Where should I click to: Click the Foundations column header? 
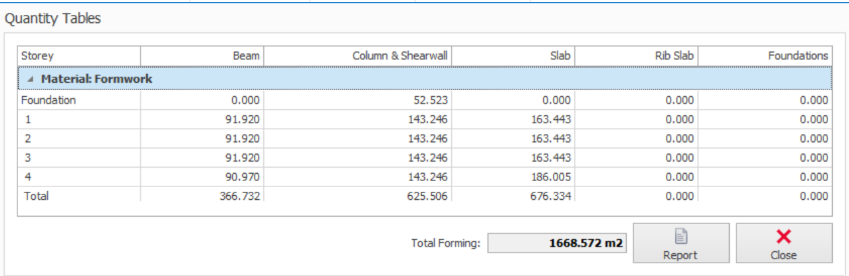765,56
